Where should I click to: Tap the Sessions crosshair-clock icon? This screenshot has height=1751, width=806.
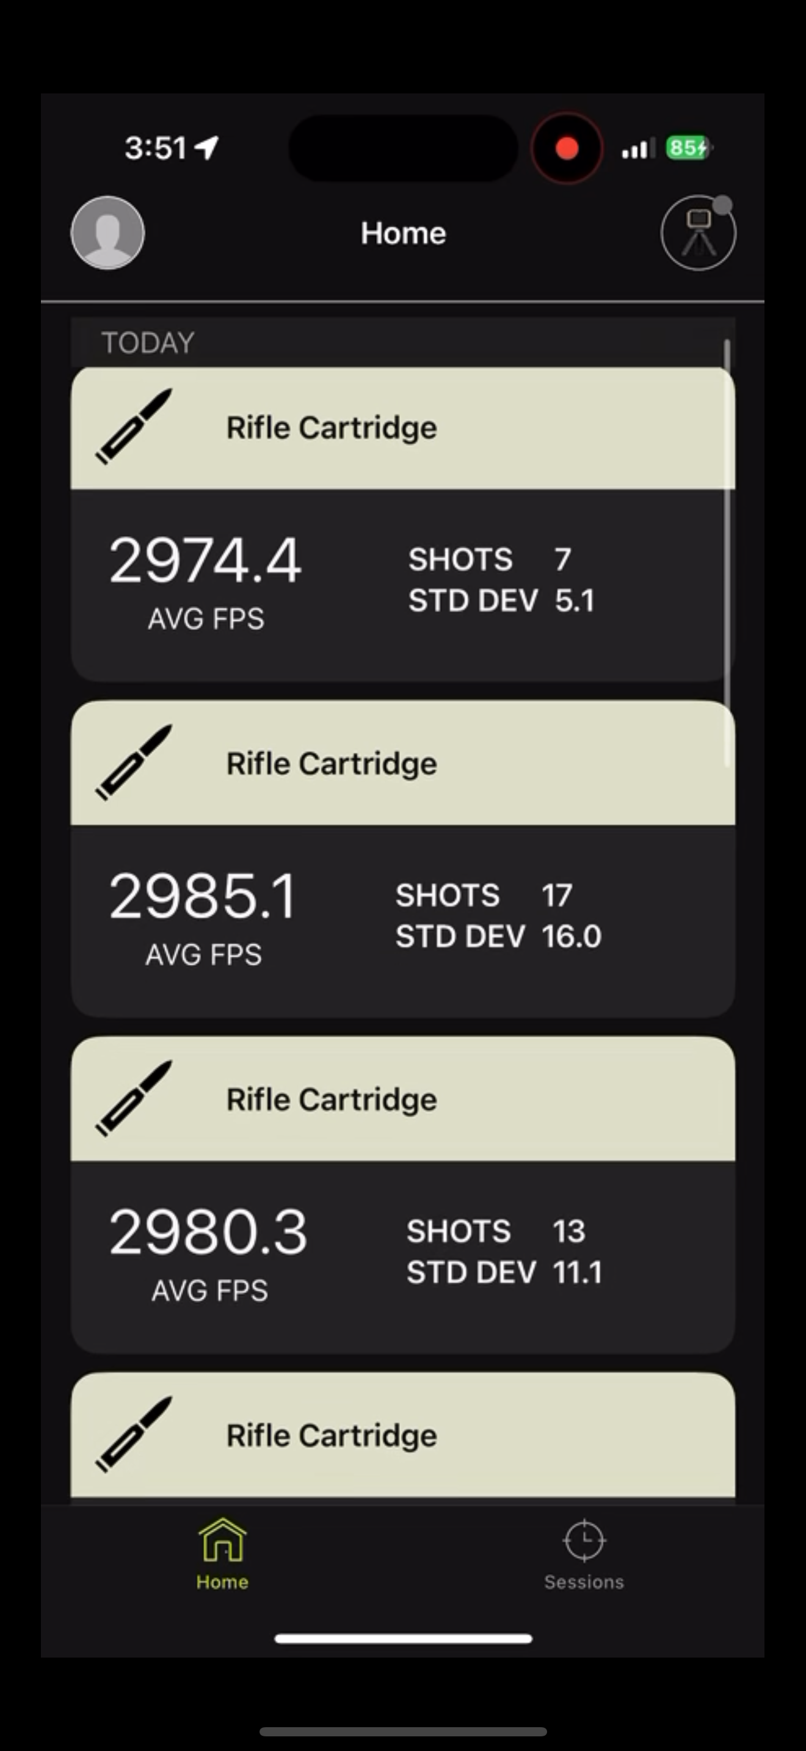(584, 1540)
